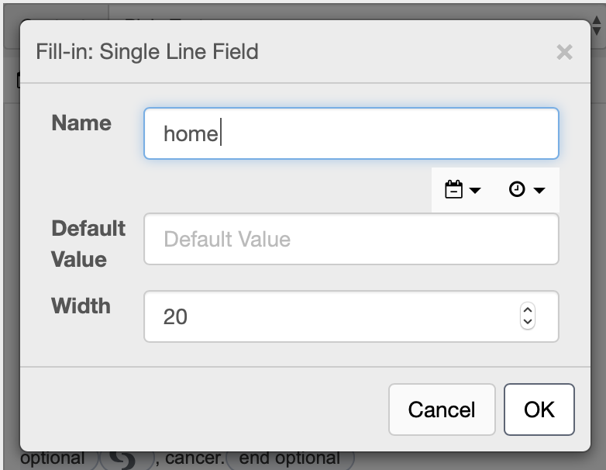This screenshot has width=606, height=470.
Task: Click the "Width" label
Action: [x=81, y=306]
